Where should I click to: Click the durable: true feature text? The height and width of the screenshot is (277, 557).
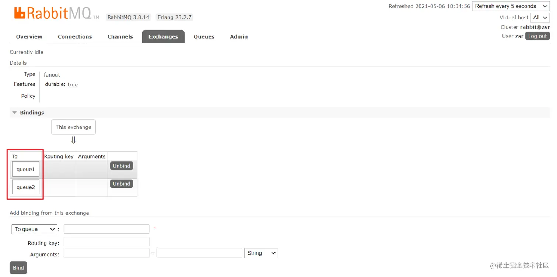61,84
